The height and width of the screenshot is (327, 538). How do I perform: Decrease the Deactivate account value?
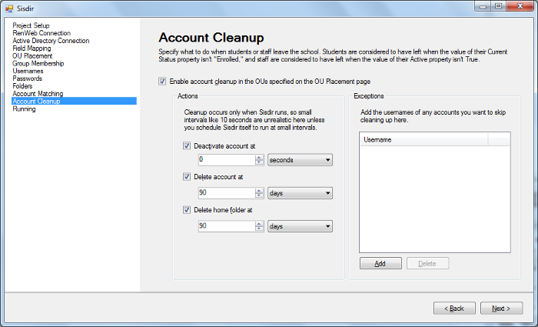pyautogui.click(x=260, y=162)
